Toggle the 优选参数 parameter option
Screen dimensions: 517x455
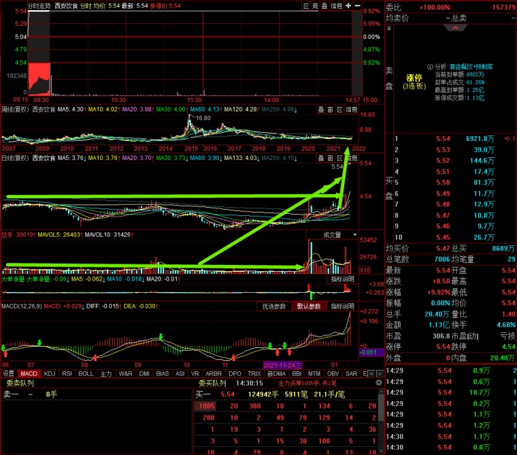275,307
